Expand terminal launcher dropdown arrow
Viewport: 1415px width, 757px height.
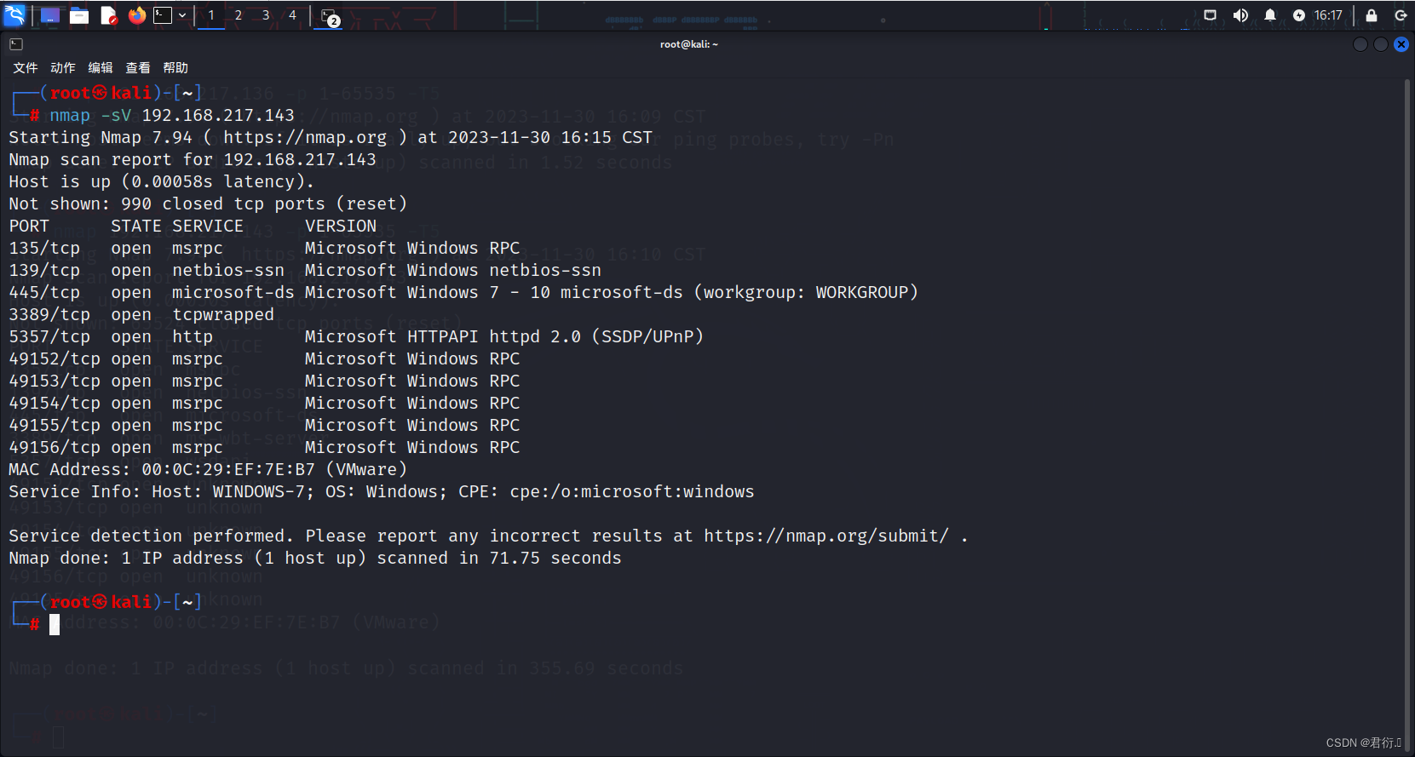pyautogui.click(x=182, y=15)
